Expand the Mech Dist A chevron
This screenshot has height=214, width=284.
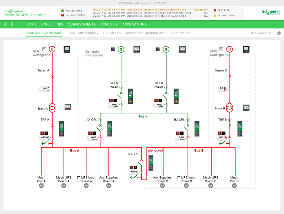41,185
